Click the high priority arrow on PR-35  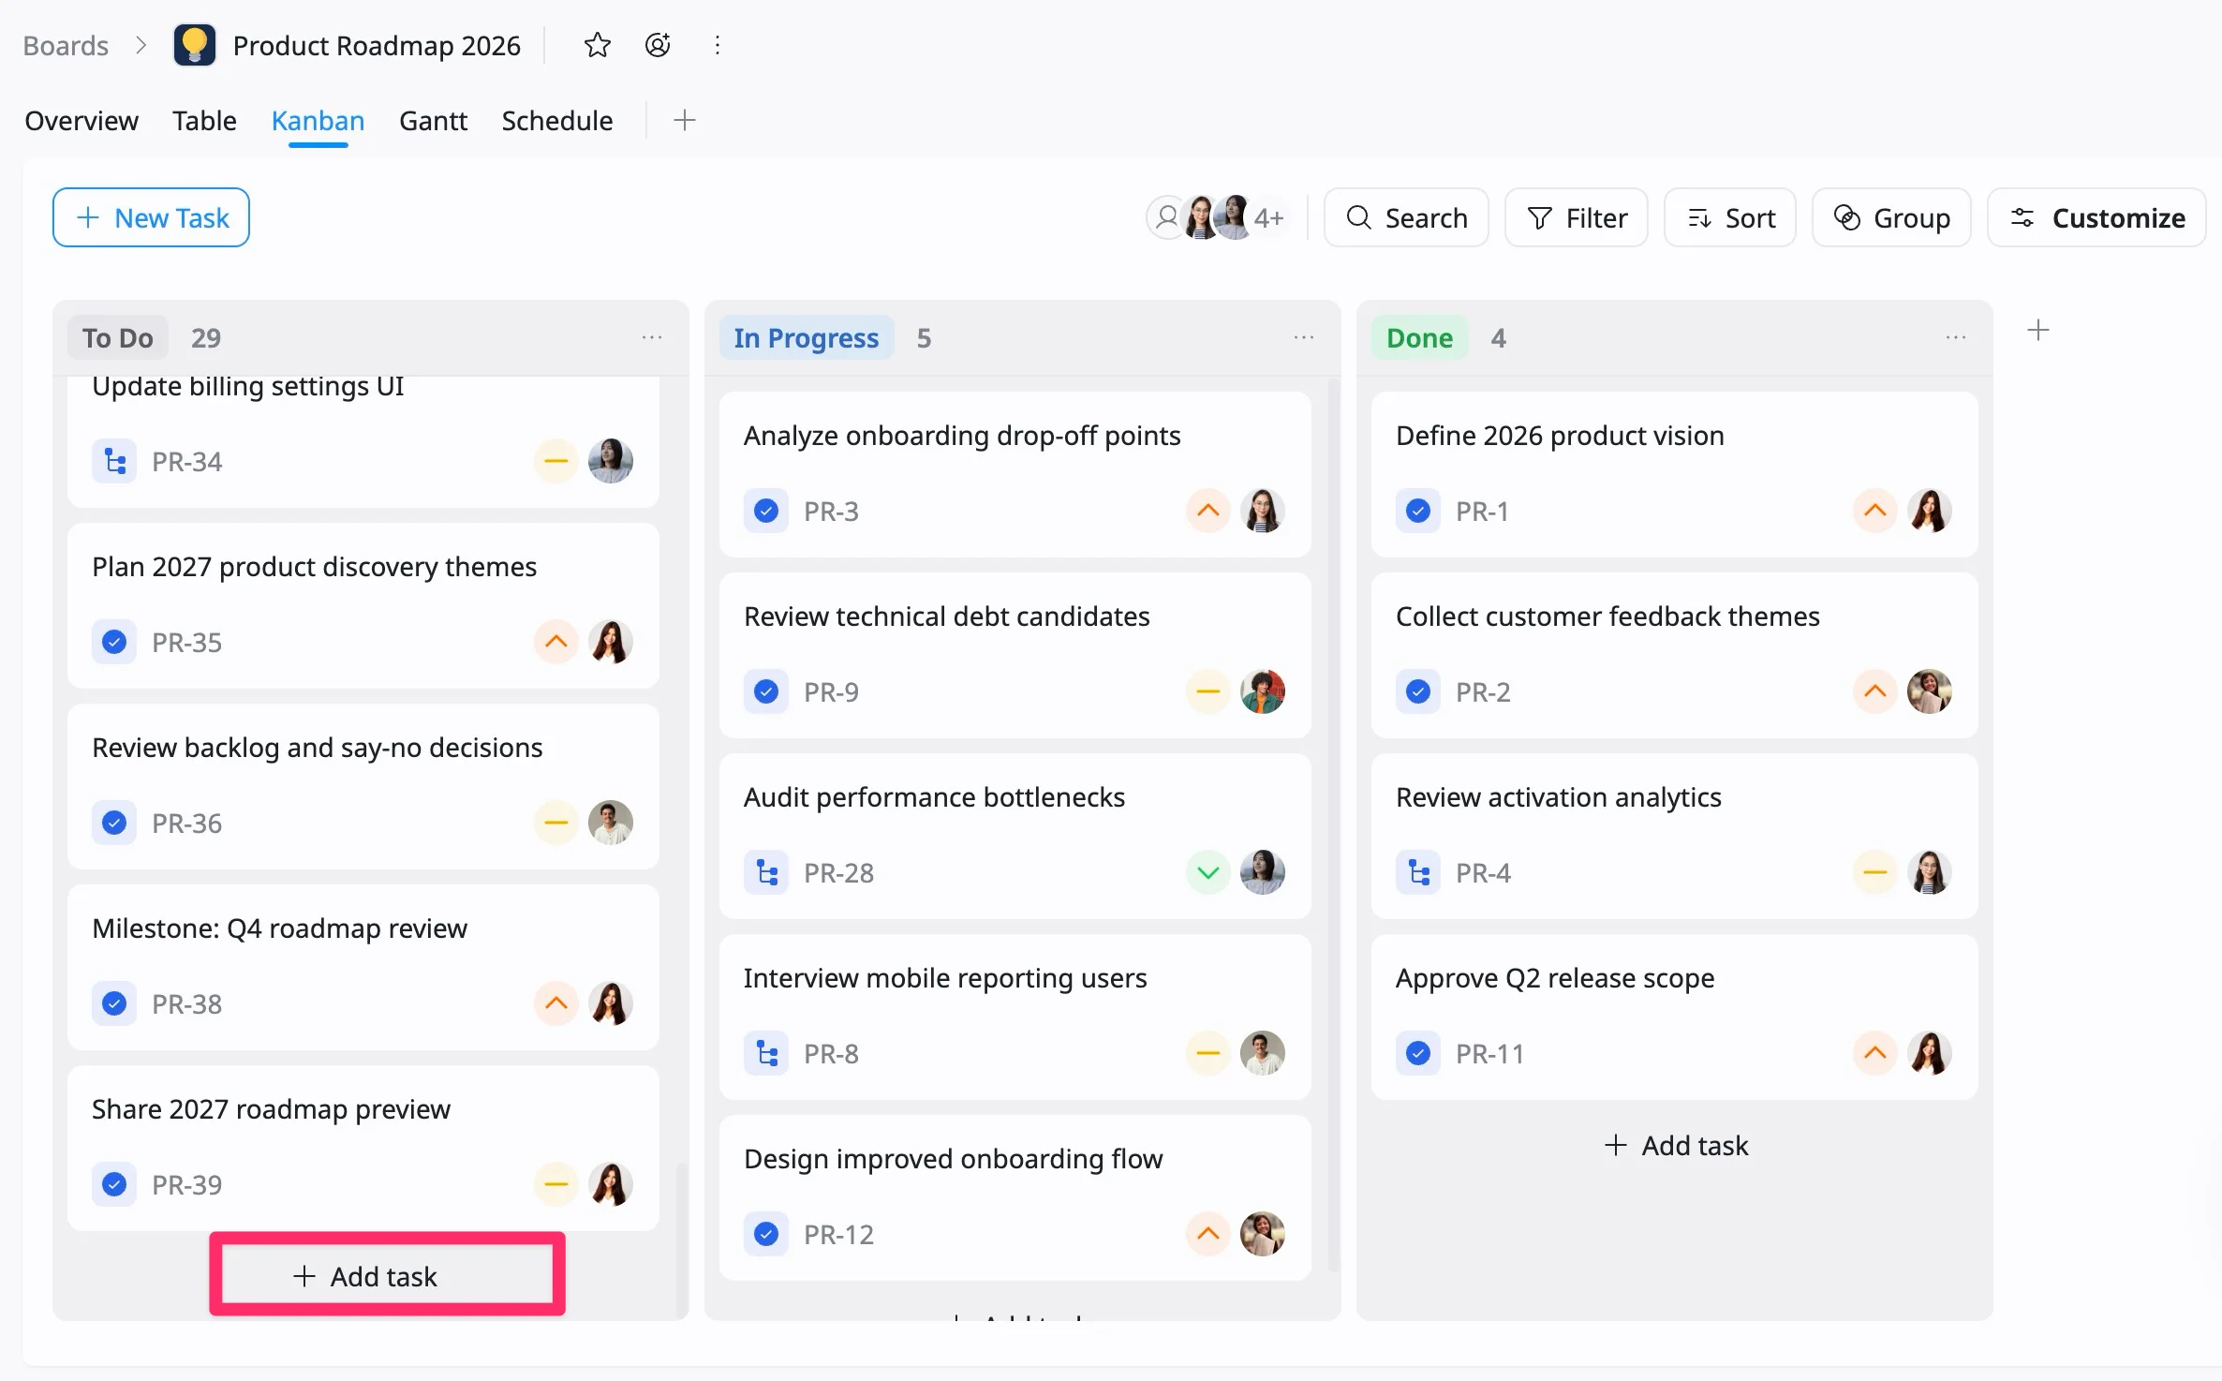click(555, 642)
